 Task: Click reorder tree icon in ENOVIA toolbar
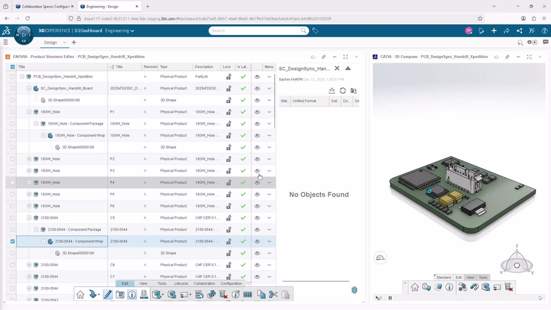point(199,294)
